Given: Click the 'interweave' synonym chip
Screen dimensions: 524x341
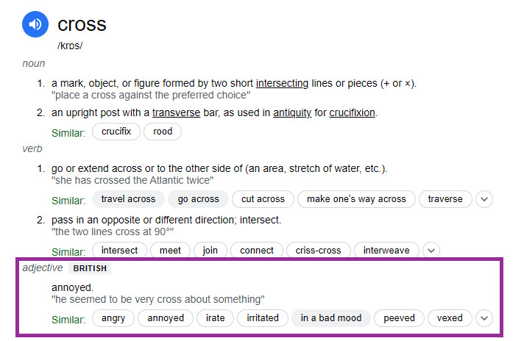Looking at the screenshot, I should tap(386, 251).
